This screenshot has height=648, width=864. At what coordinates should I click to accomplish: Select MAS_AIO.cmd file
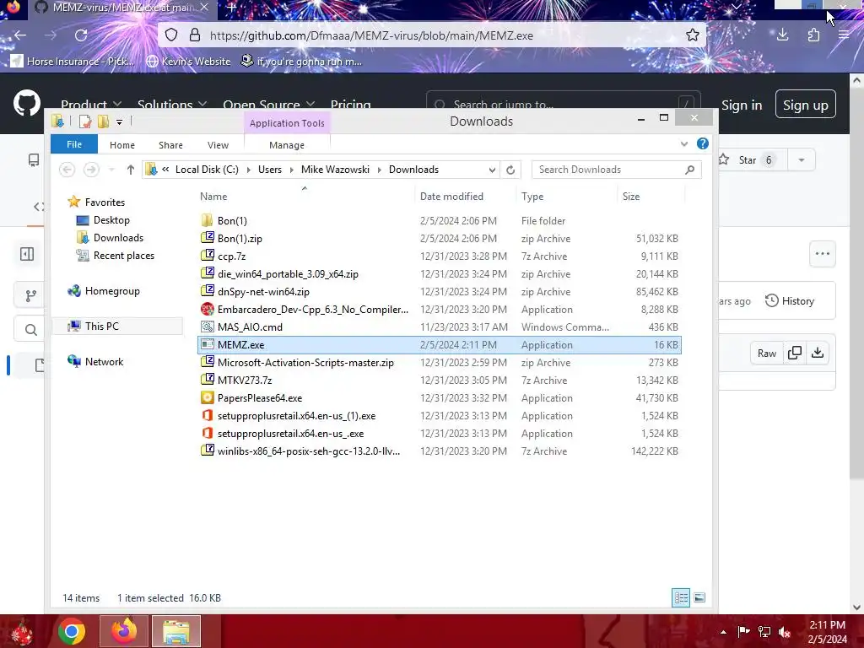250,327
